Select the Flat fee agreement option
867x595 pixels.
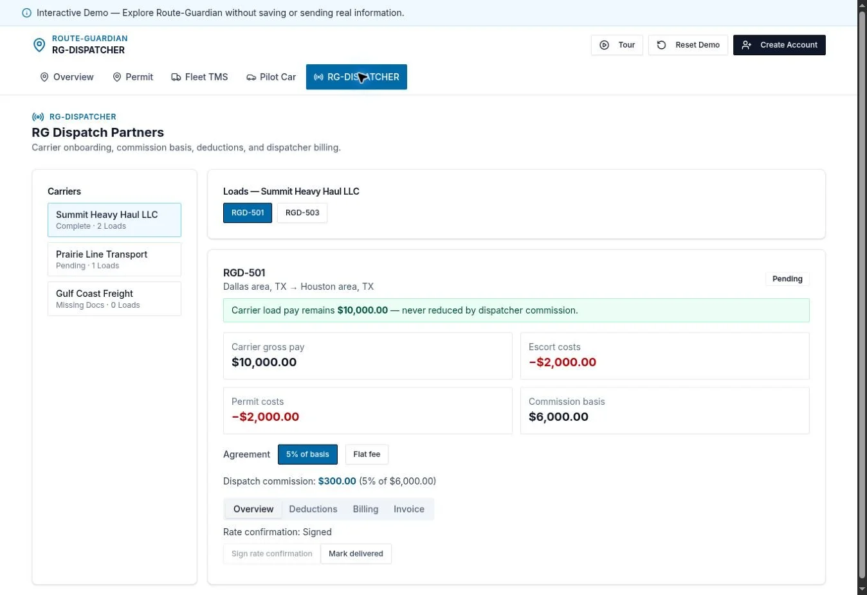click(367, 454)
